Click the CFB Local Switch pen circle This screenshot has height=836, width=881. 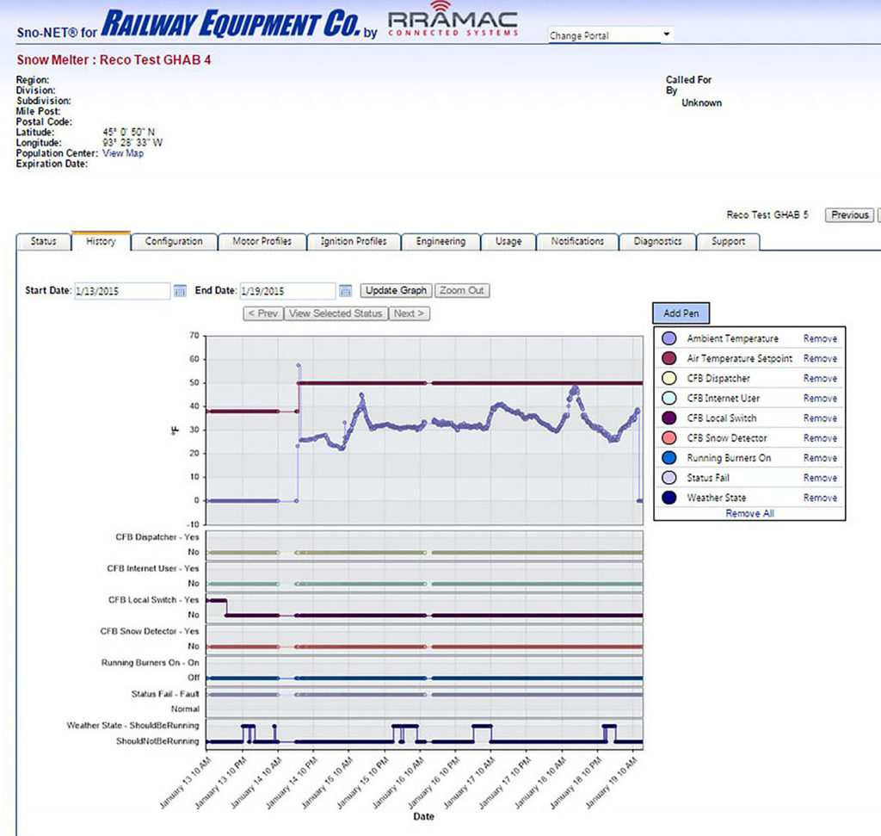tap(669, 418)
